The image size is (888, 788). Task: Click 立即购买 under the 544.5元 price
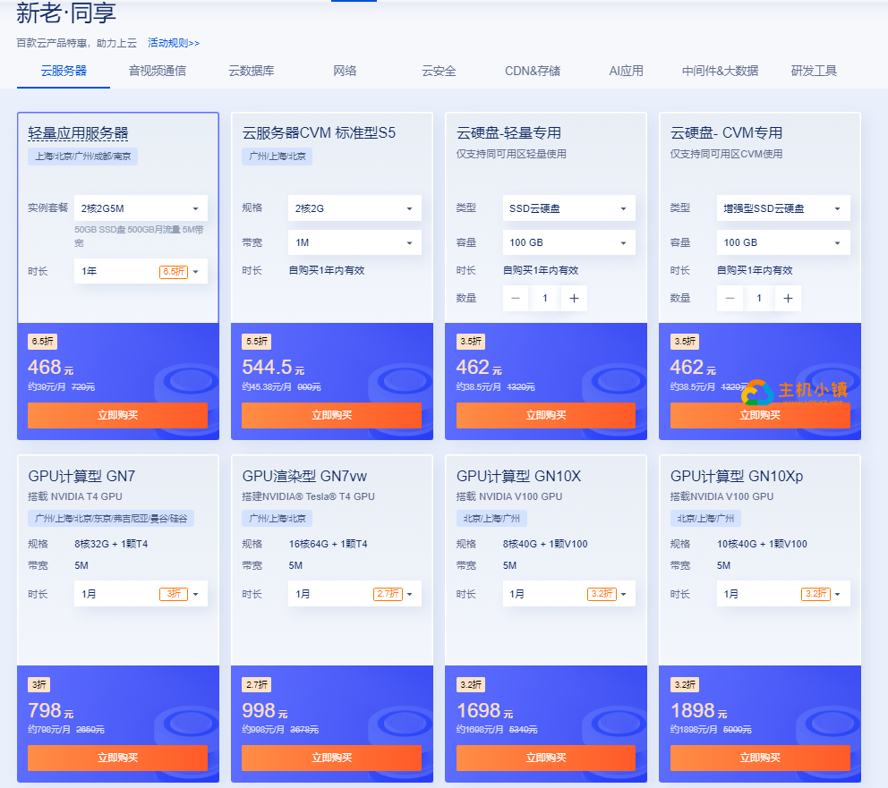pos(331,415)
